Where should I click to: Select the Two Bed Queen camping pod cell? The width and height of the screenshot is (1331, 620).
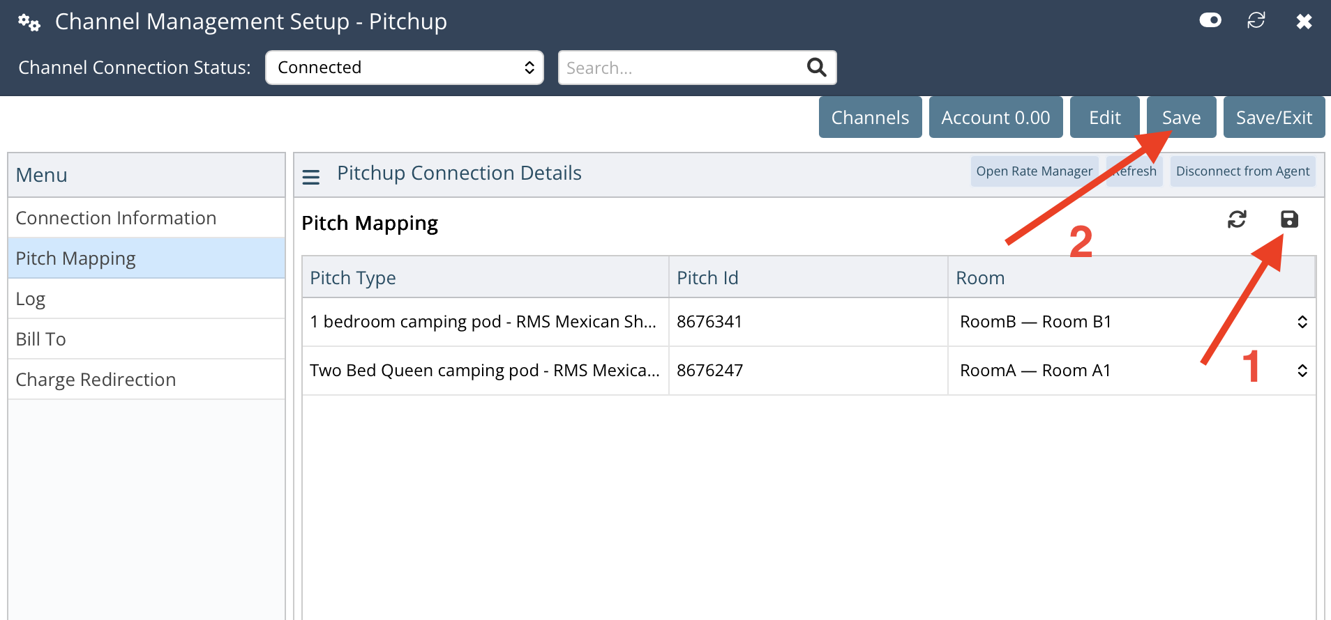click(486, 371)
